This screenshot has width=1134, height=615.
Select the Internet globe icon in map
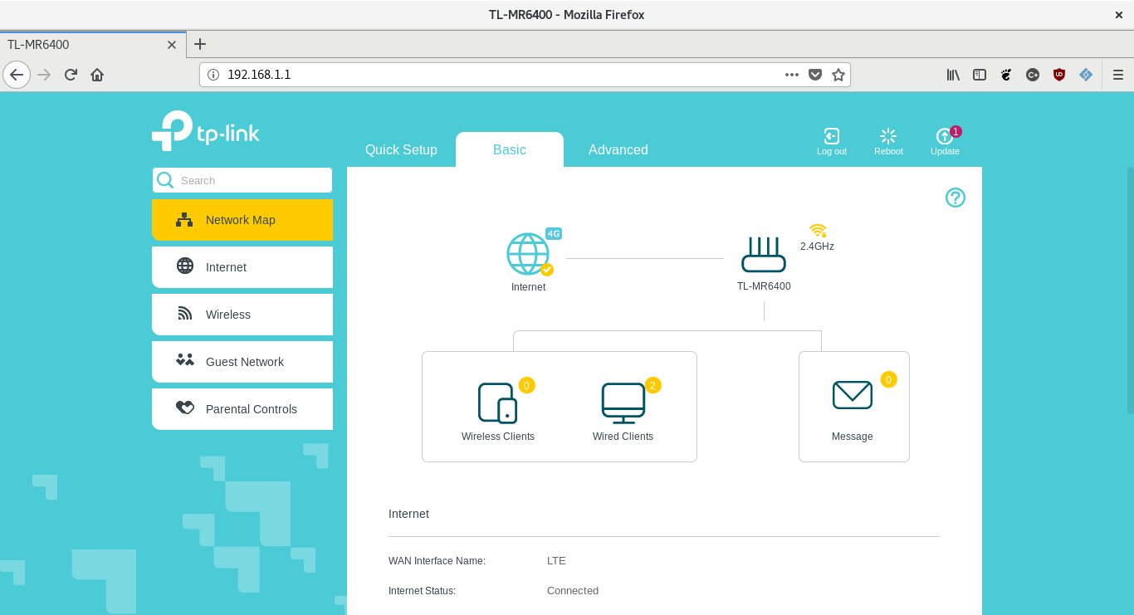tap(528, 254)
